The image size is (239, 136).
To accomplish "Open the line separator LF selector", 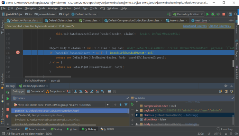I will (209, 134).
